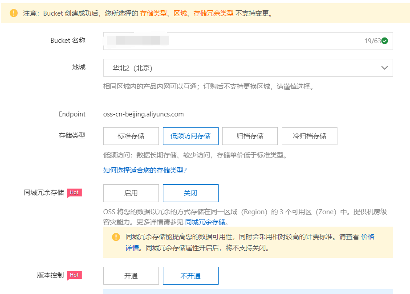
Task: Click the Hot badge beside 同城冗余存储
Action: tap(74, 193)
